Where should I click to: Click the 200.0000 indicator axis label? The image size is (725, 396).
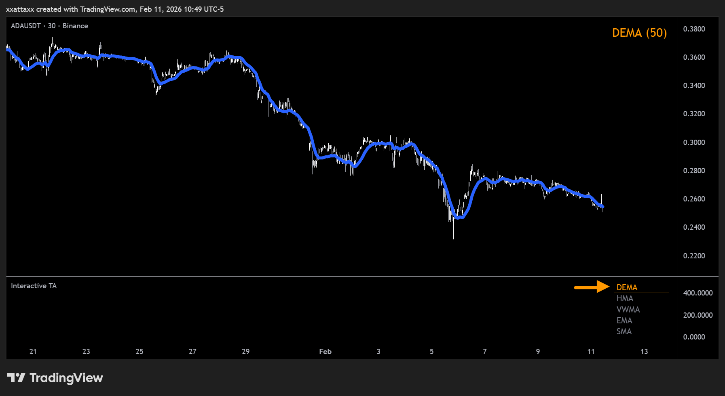[x=698, y=315]
